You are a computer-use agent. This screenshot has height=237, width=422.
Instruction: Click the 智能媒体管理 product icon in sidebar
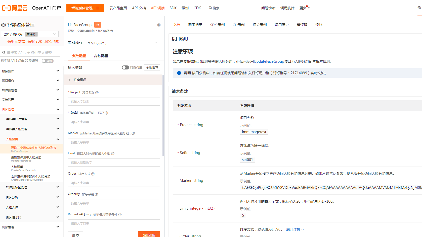(x=4, y=25)
